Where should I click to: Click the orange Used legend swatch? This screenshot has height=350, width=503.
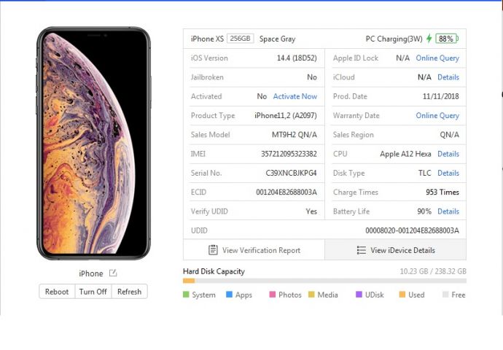[402, 294]
